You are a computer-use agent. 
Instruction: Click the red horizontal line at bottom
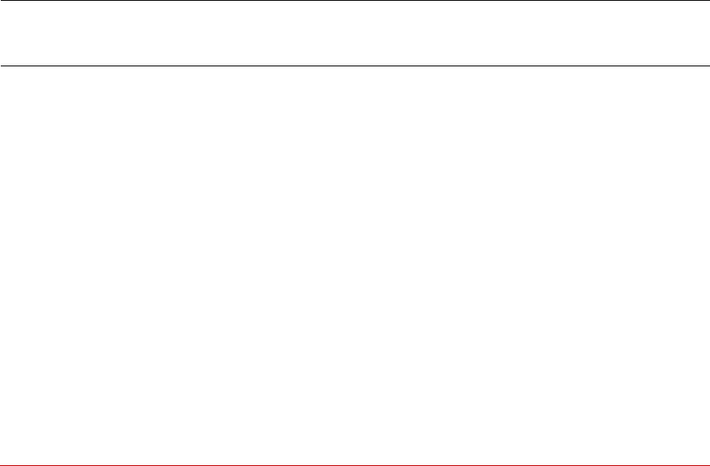tap(355, 464)
